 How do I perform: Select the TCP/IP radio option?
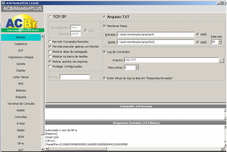pyautogui.click(x=50, y=17)
